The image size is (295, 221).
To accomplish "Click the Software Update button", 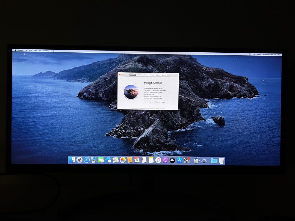I will pyautogui.click(x=161, y=102).
